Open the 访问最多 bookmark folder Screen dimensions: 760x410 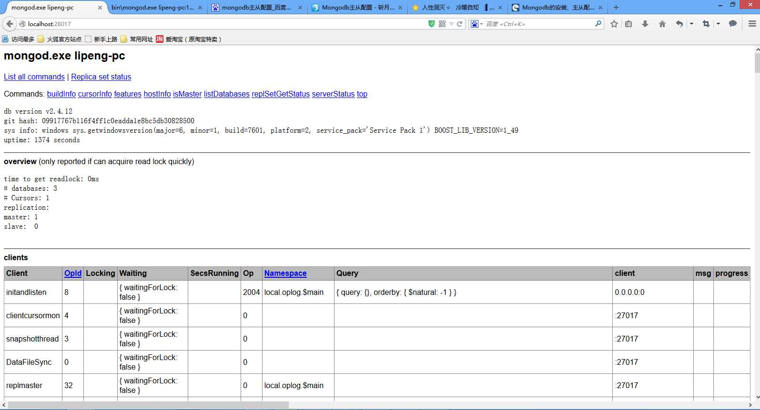pos(18,39)
